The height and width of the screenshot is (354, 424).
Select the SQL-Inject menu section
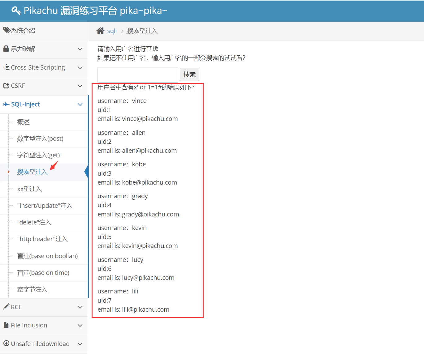coord(44,104)
